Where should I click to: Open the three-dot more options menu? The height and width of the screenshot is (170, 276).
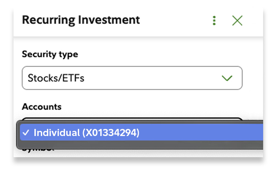[x=214, y=21]
